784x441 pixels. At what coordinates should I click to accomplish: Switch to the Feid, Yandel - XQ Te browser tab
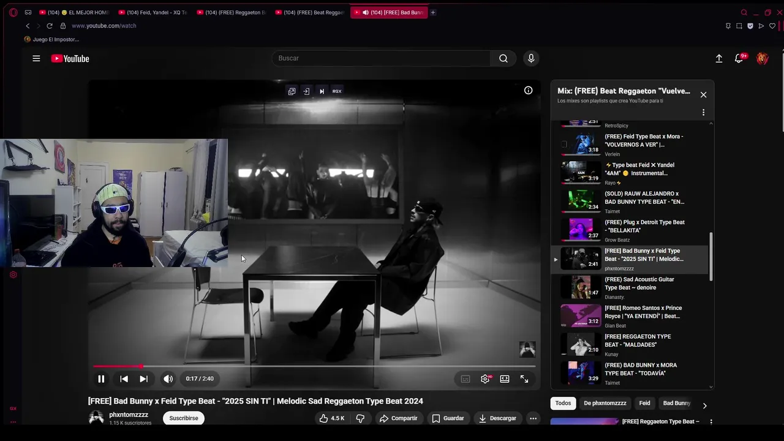coord(153,12)
